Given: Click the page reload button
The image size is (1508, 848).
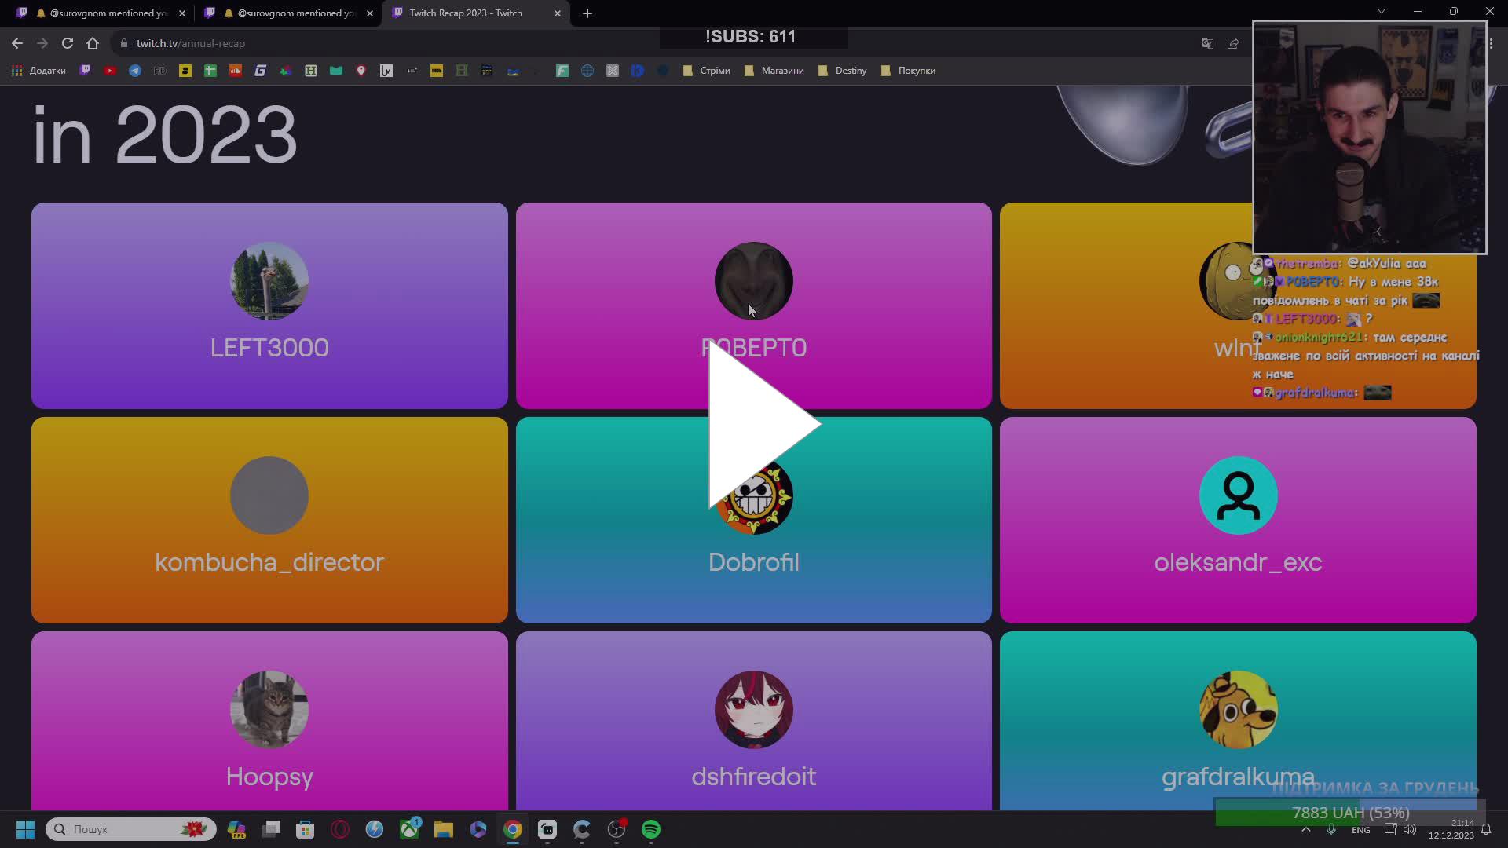Looking at the screenshot, I should pyautogui.click(x=68, y=43).
